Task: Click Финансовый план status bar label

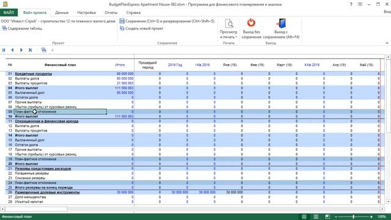Action: [16, 216]
